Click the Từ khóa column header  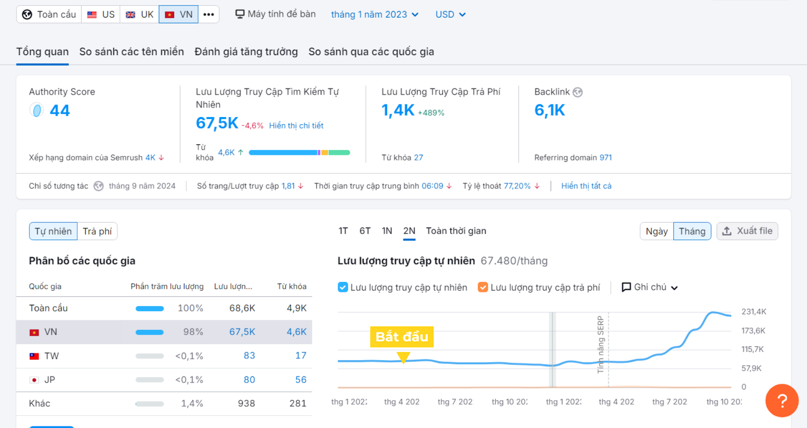point(292,287)
